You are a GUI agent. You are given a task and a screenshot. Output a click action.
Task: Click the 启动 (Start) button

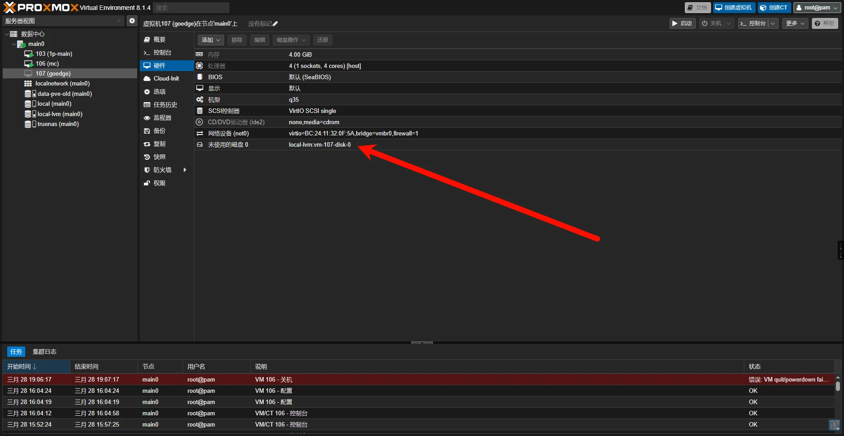pos(682,23)
